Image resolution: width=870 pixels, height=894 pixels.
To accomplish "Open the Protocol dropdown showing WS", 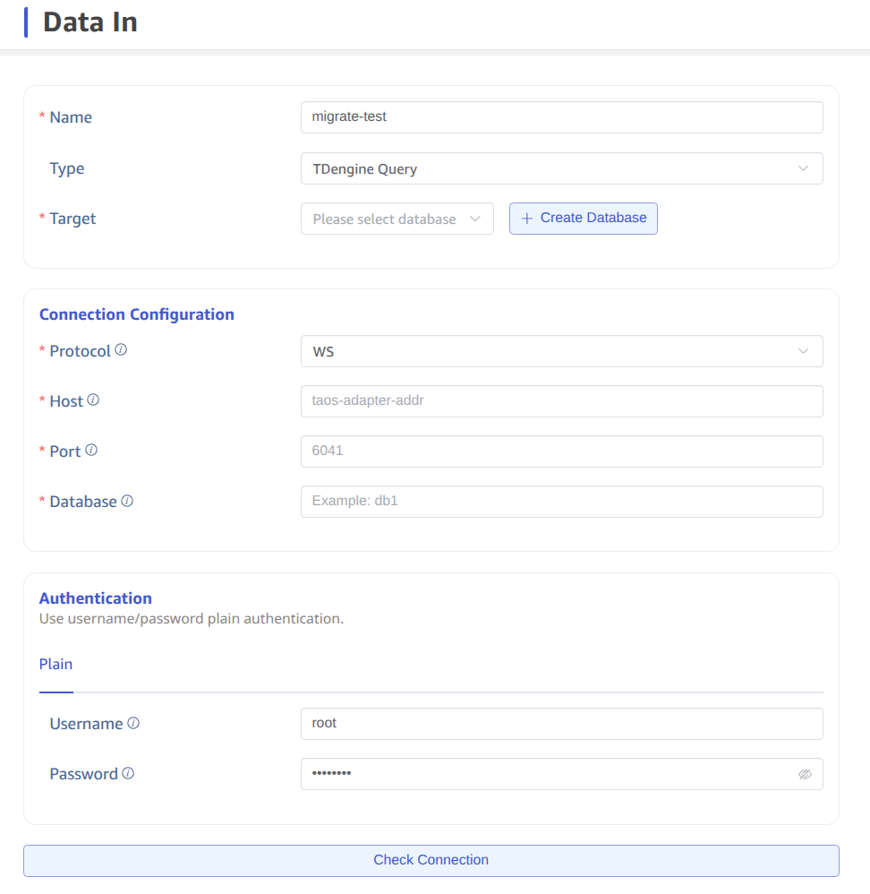I will click(561, 351).
